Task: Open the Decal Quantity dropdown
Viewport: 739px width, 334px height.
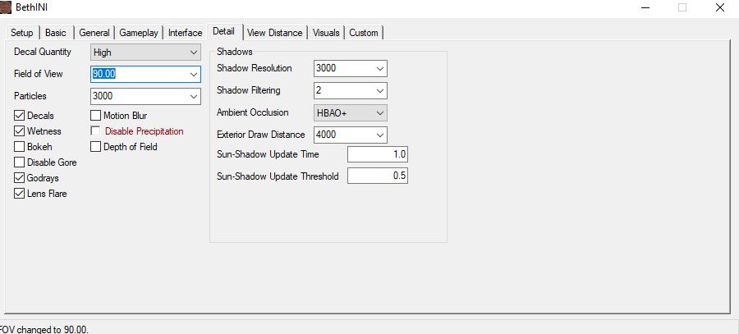Action: (145, 53)
